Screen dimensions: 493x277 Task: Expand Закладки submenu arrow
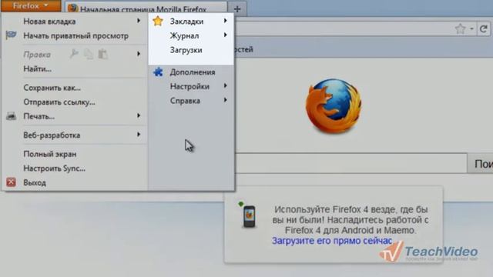[x=226, y=21]
